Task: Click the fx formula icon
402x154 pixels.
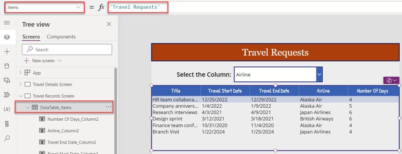Action: [x=101, y=7]
